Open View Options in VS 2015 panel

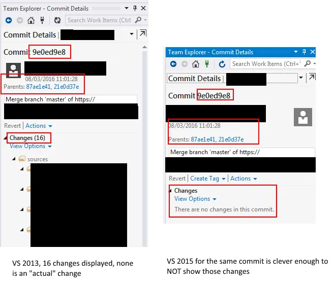(x=195, y=199)
